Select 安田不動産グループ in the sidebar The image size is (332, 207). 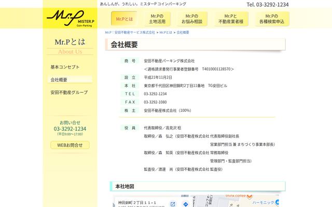point(69,92)
